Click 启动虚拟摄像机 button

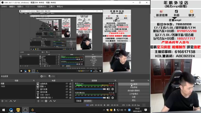[134, 91]
